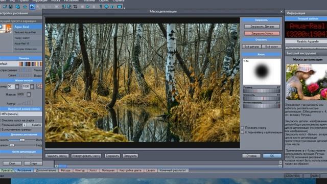The height and width of the screenshot is (184, 327).
Task: Select the Aqua-Real preset
Action: pos(28,27)
